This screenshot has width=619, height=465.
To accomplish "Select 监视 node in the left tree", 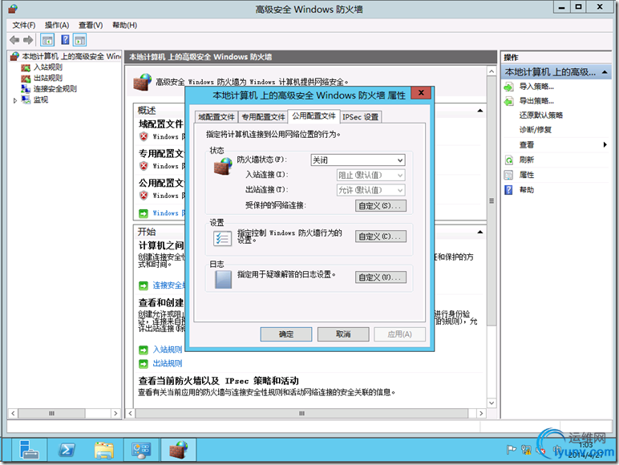I will tap(41, 99).
